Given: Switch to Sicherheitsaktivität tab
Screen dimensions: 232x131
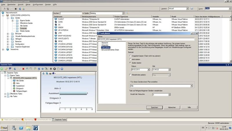Looking at the screenshot, I should (43, 120).
